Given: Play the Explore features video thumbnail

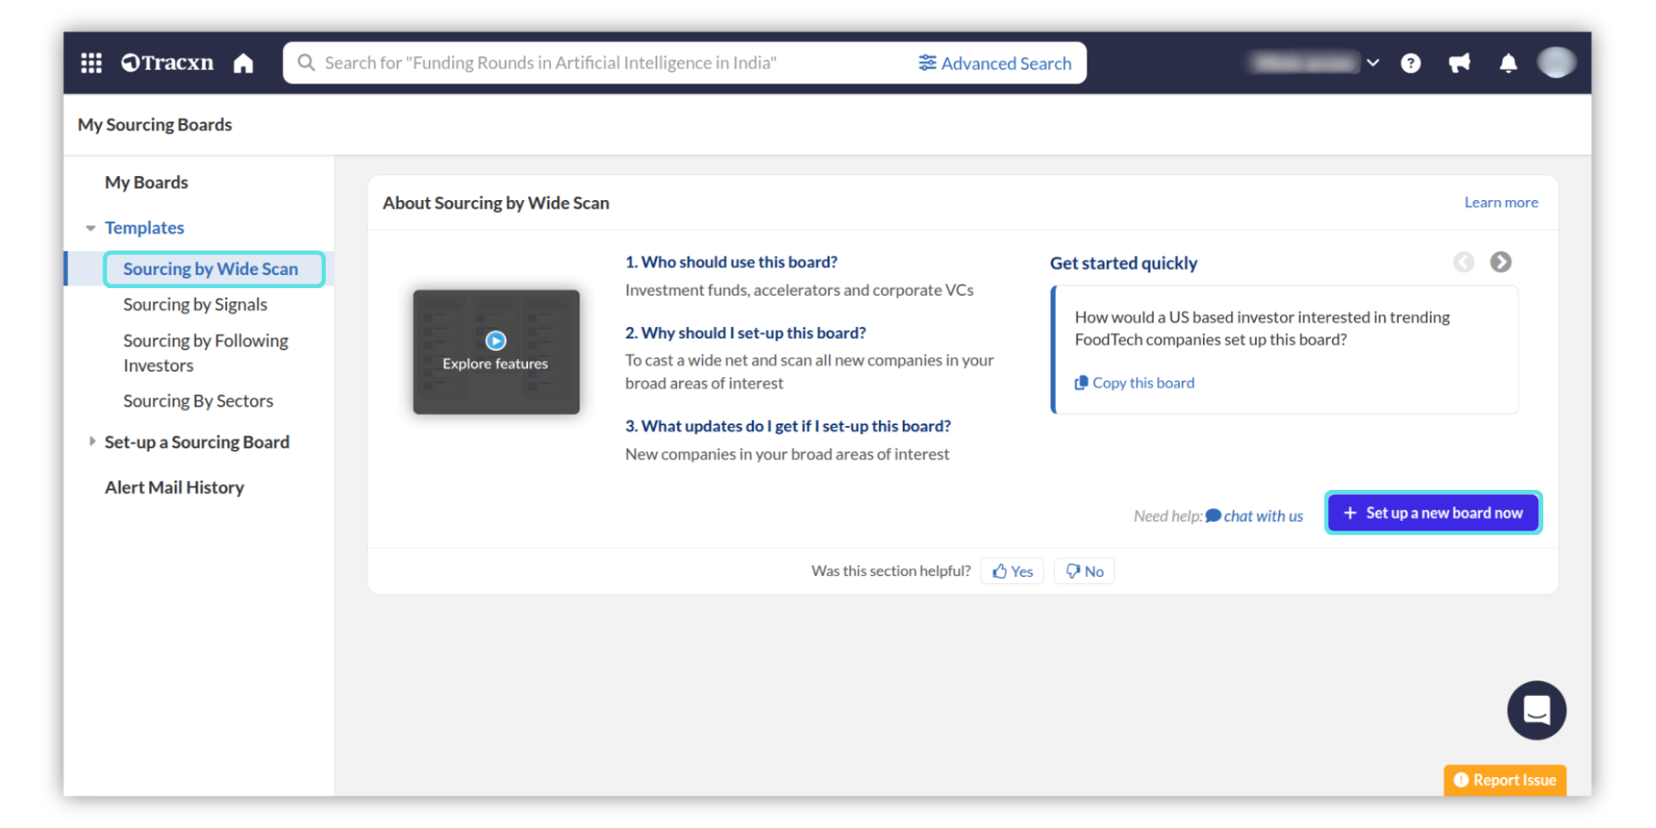Looking at the screenshot, I should click(496, 342).
